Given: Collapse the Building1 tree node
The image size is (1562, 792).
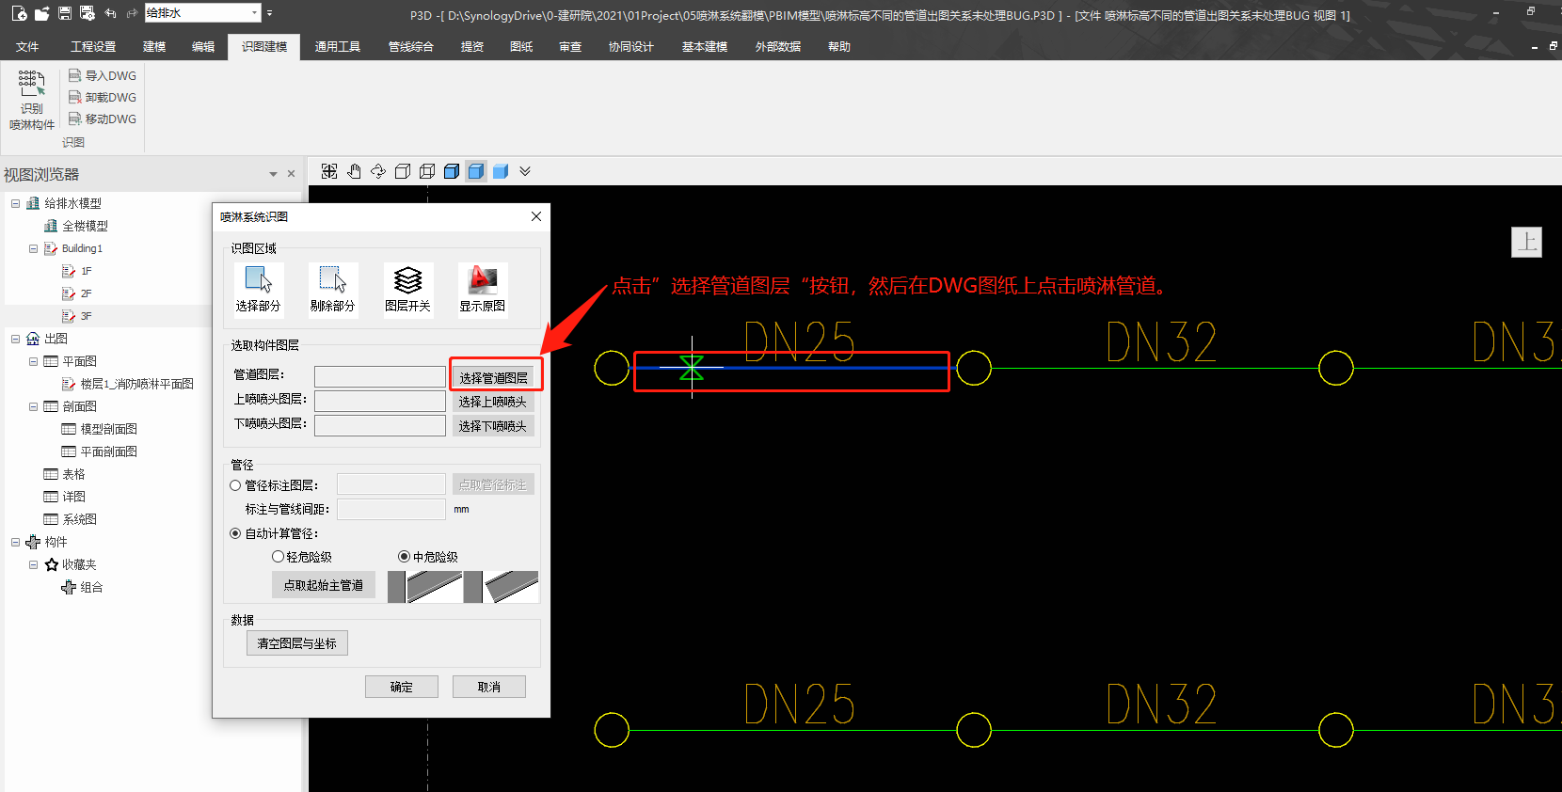Looking at the screenshot, I should (33, 249).
